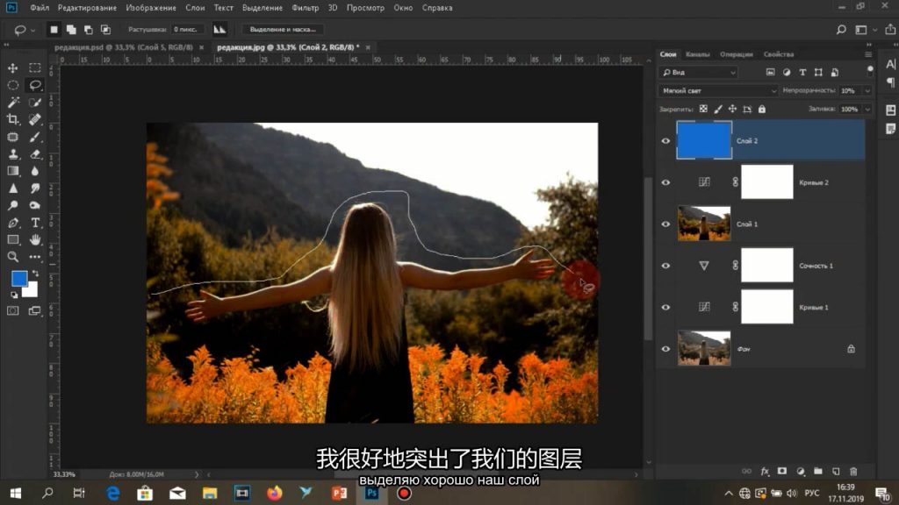Expand the Непрозрачность opacity dropdown arrow
The image size is (899, 505).
pyautogui.click(x=868, y=90)
